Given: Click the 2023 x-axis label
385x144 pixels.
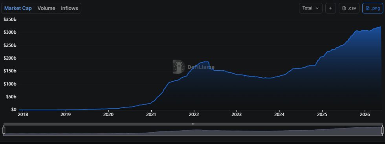Looking at the screenshot, I should [x=236, y=114].
